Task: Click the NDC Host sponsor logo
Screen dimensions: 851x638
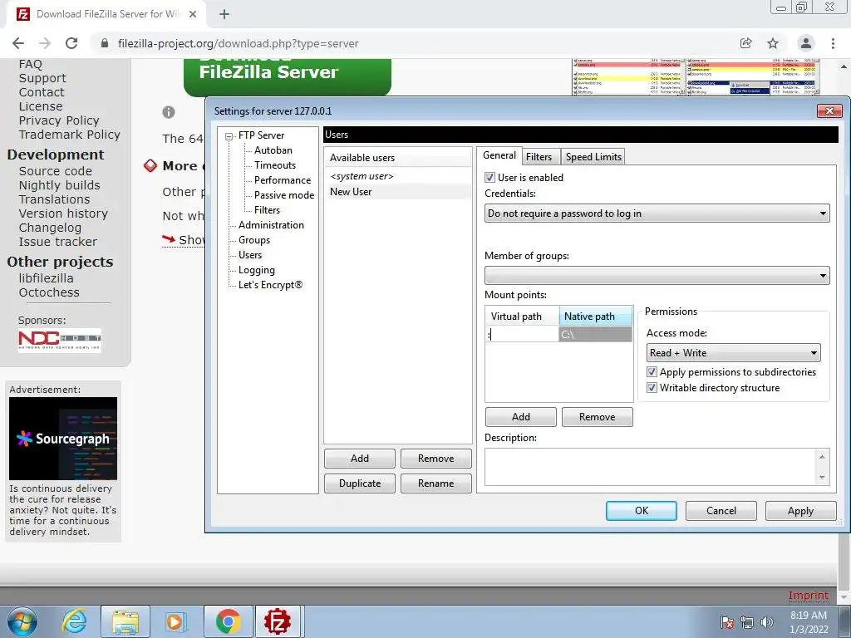Action: pos(60,340)
